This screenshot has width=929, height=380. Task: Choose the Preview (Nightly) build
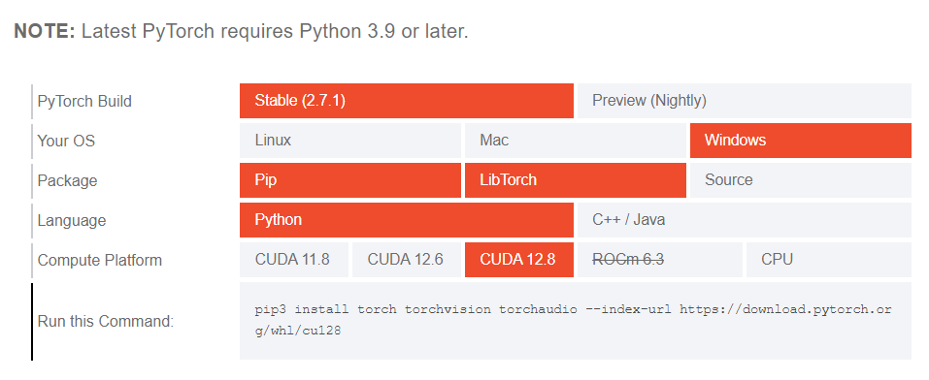(745, 101)
